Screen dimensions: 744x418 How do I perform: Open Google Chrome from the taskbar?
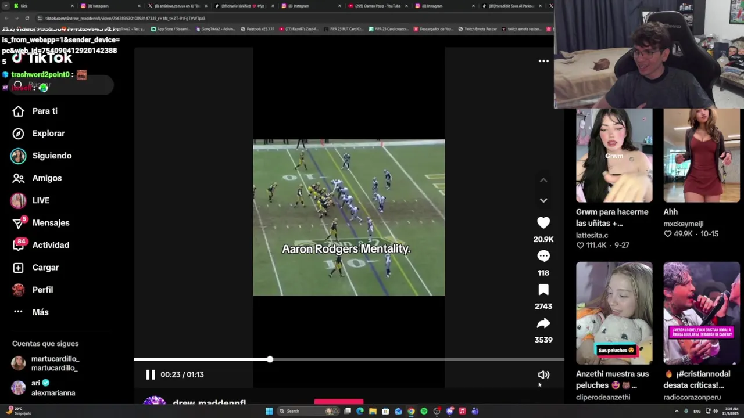click(x=411, y=411)
